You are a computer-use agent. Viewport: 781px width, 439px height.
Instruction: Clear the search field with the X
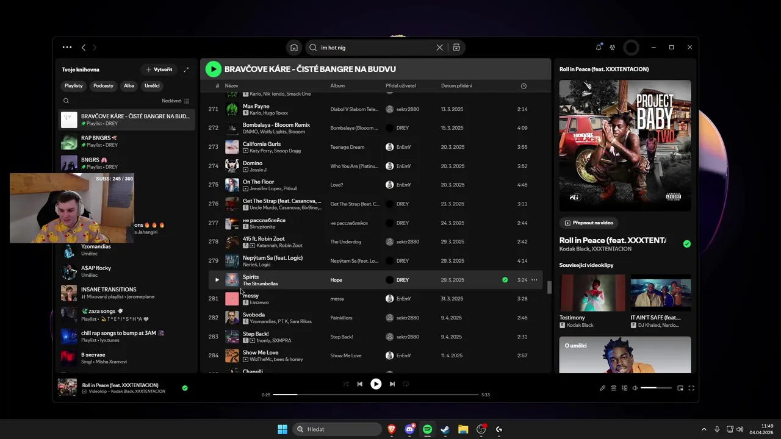pyautogui.click(x=439, y=48)
